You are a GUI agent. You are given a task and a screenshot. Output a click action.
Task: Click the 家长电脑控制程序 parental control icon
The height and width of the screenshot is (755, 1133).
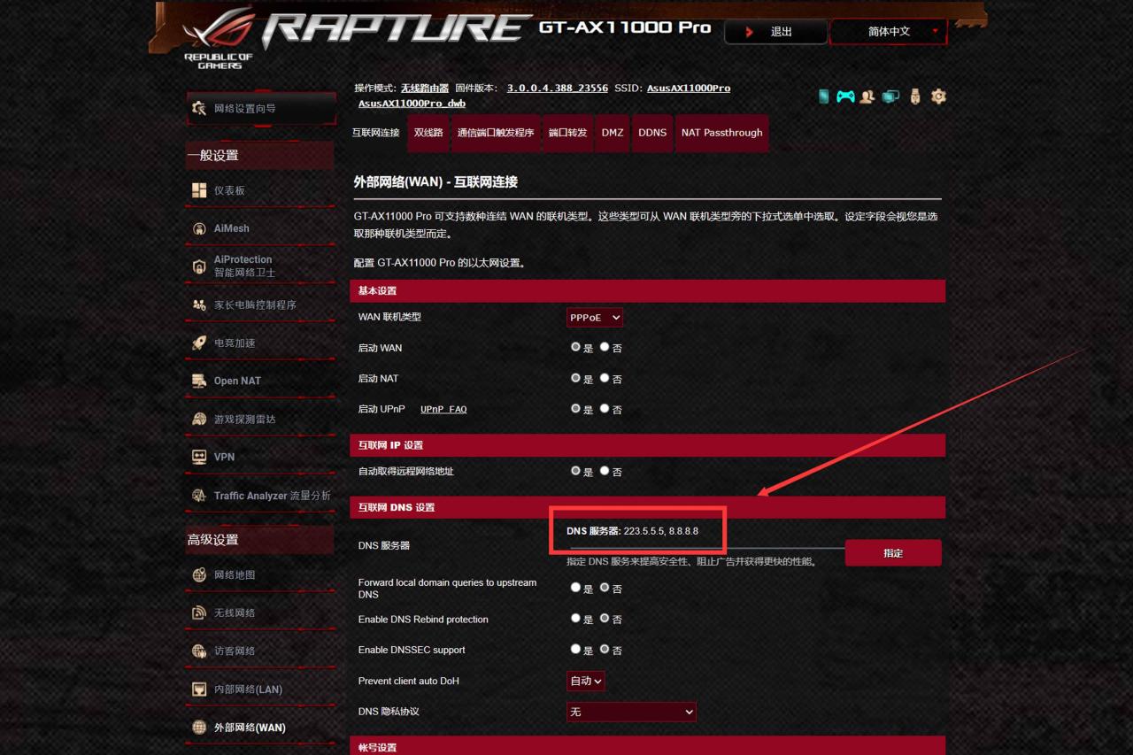pyautogui.click(x=199, y=304)
